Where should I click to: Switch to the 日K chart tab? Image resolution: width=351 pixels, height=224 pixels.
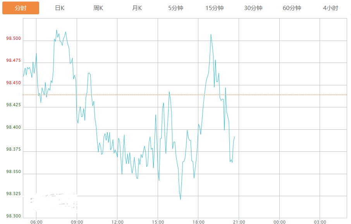click(60, 8)
